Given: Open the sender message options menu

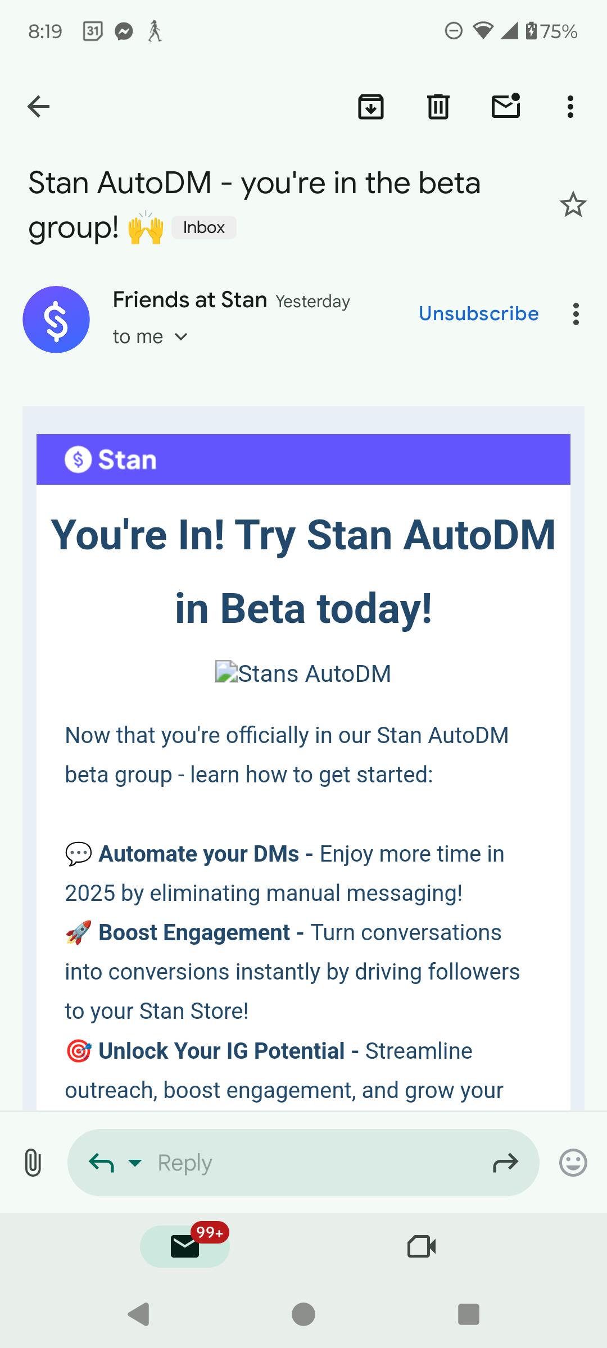Looking at the screenshot, I should pos(576,314).
